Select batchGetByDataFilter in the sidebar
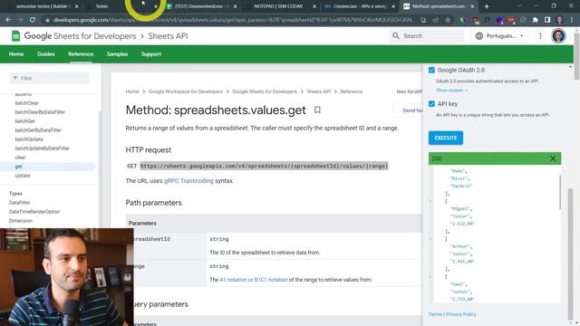 pyautogui.click(x=38, y=130)
